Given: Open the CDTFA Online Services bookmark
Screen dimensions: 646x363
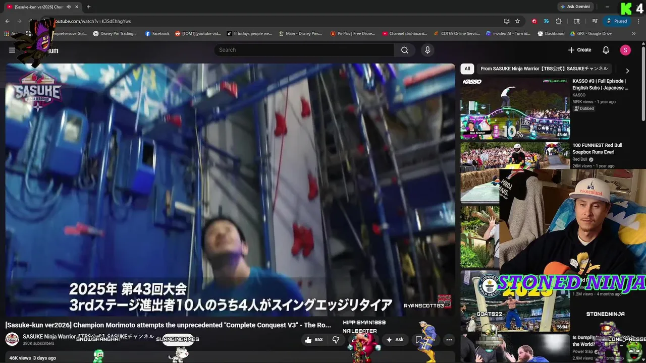Looking at the screenshot, I should tap(457, 34).
